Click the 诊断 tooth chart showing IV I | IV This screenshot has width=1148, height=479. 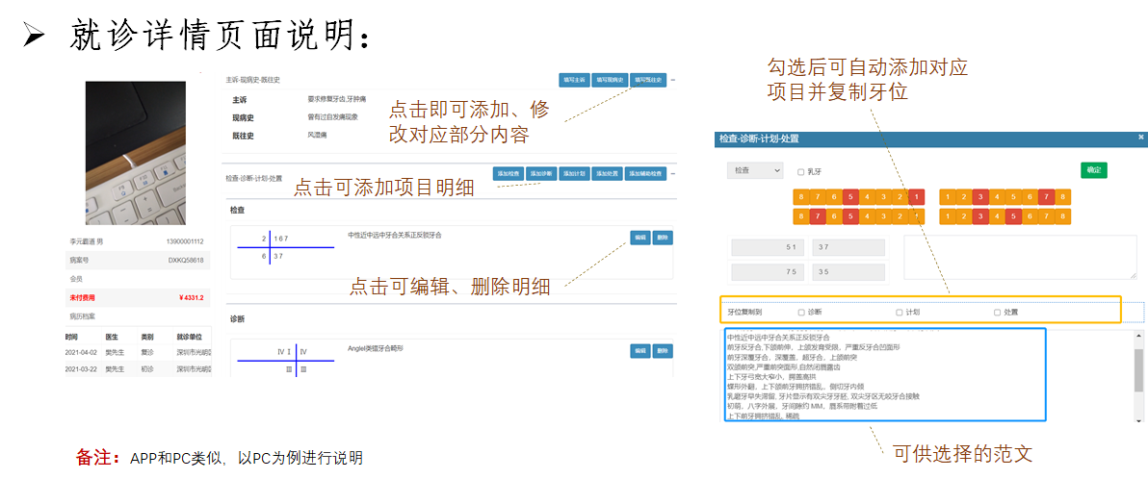click(284, 361)
